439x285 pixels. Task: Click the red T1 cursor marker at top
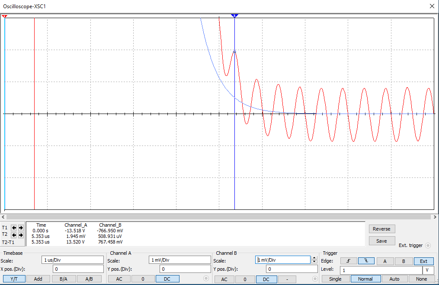click(x=4, y=16)
